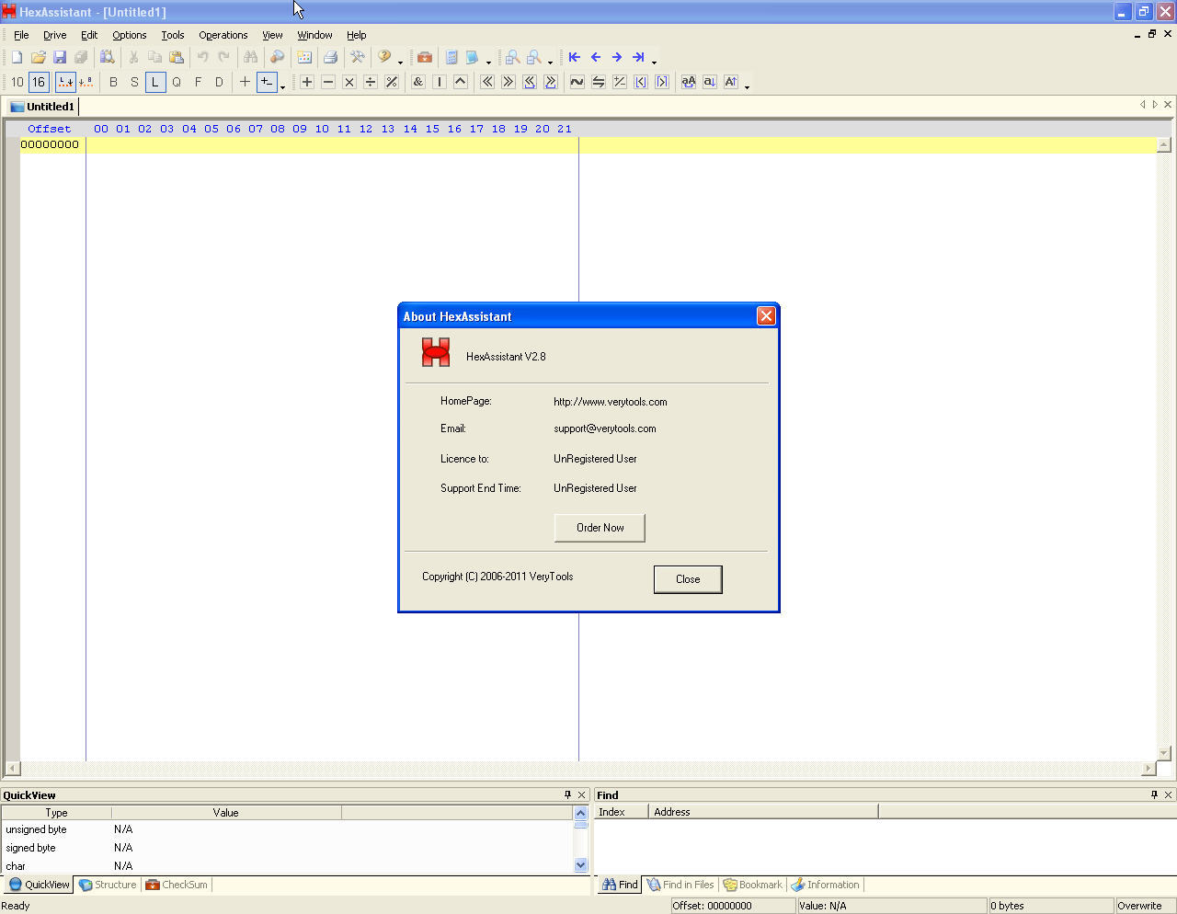The image size is (1177, 914).
Task: Select quad (Q) data width
Action: (177, 82)
